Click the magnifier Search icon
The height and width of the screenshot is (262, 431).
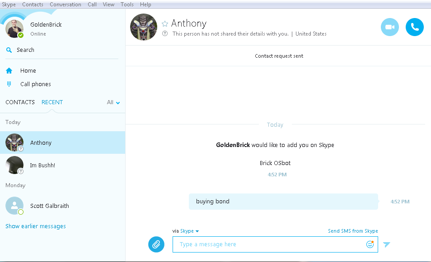point(9,50)
